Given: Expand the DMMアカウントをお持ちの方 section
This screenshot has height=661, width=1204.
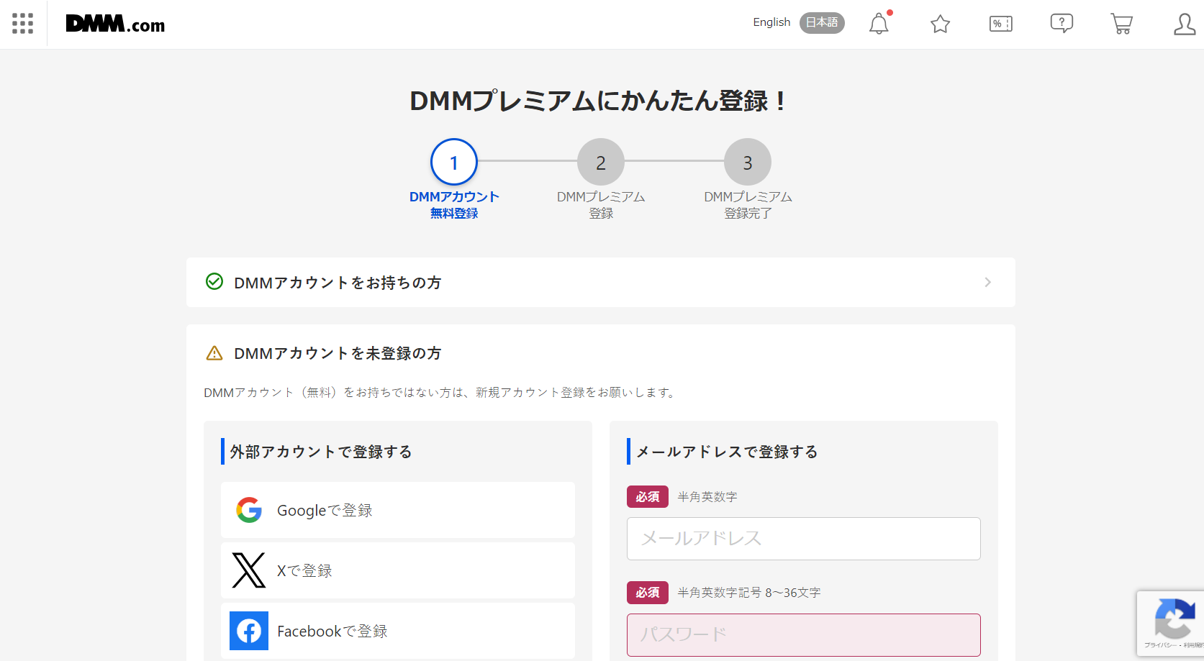Looking at the screenshot, I should coord(601,282).
